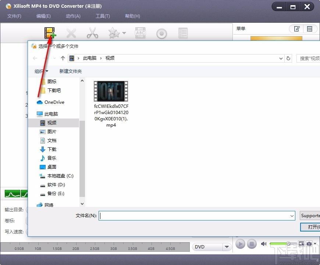Screen dimensions: 320x265
Task: Click the Play preview button
Action: pos(241,244)
